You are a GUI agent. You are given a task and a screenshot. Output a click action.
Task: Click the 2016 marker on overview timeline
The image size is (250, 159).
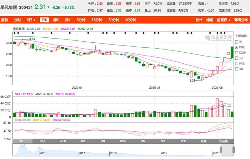tap(43, 153)
